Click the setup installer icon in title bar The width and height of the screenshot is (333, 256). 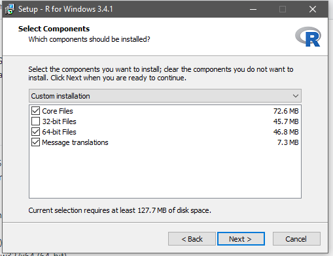click(9, 9)
